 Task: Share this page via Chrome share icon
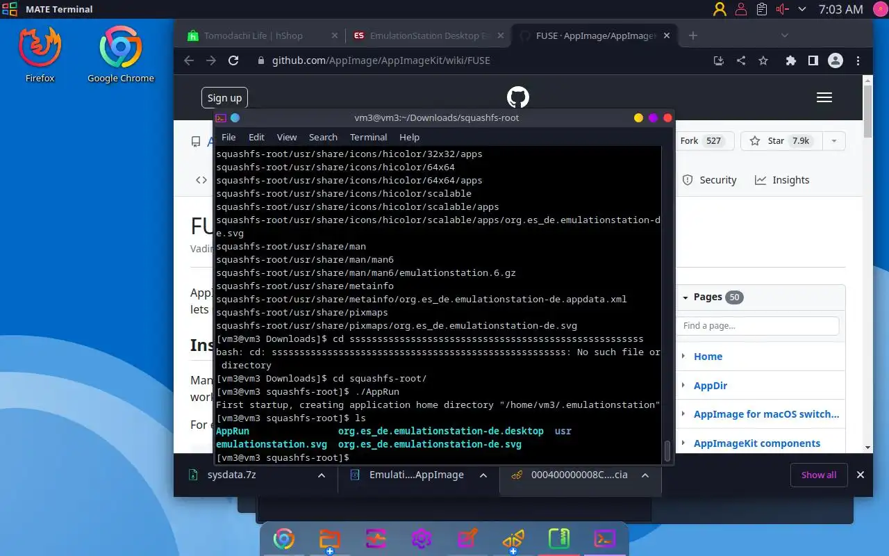(x=741, y=60)
